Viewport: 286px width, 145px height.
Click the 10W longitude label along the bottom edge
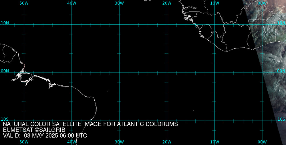click(214, 142)
